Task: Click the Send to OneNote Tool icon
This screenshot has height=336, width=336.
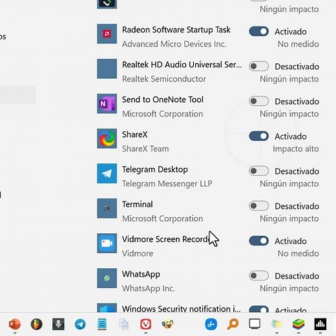Action: [107, 103]
